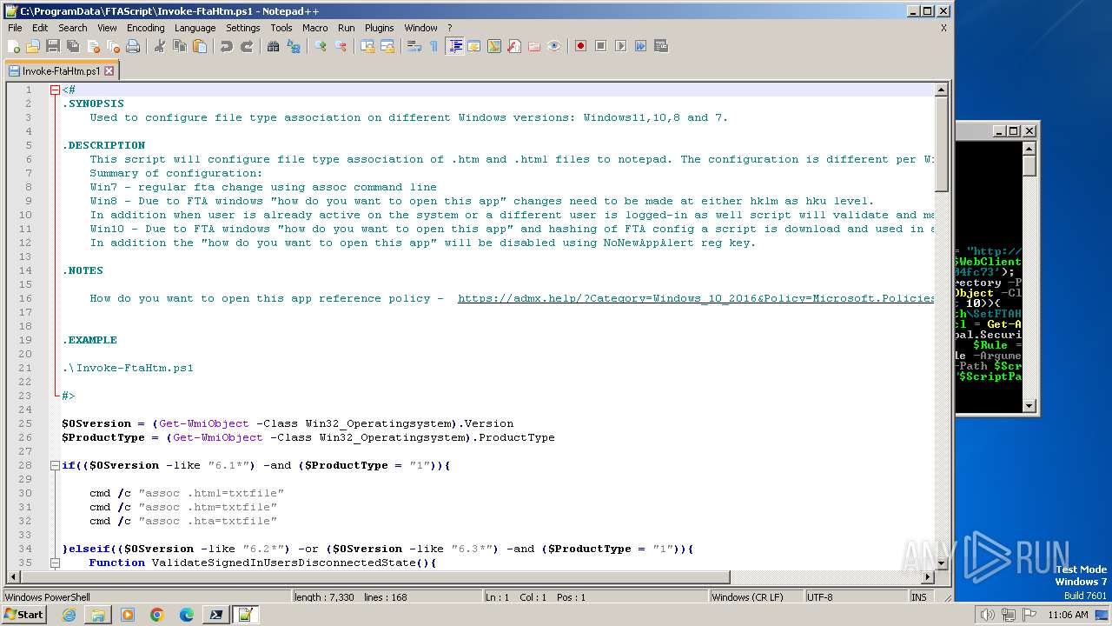This screenshot has height=626, width=1112.
Task: Collapse the if-block fold marker at line 28
Action: (x=55, y=465)
